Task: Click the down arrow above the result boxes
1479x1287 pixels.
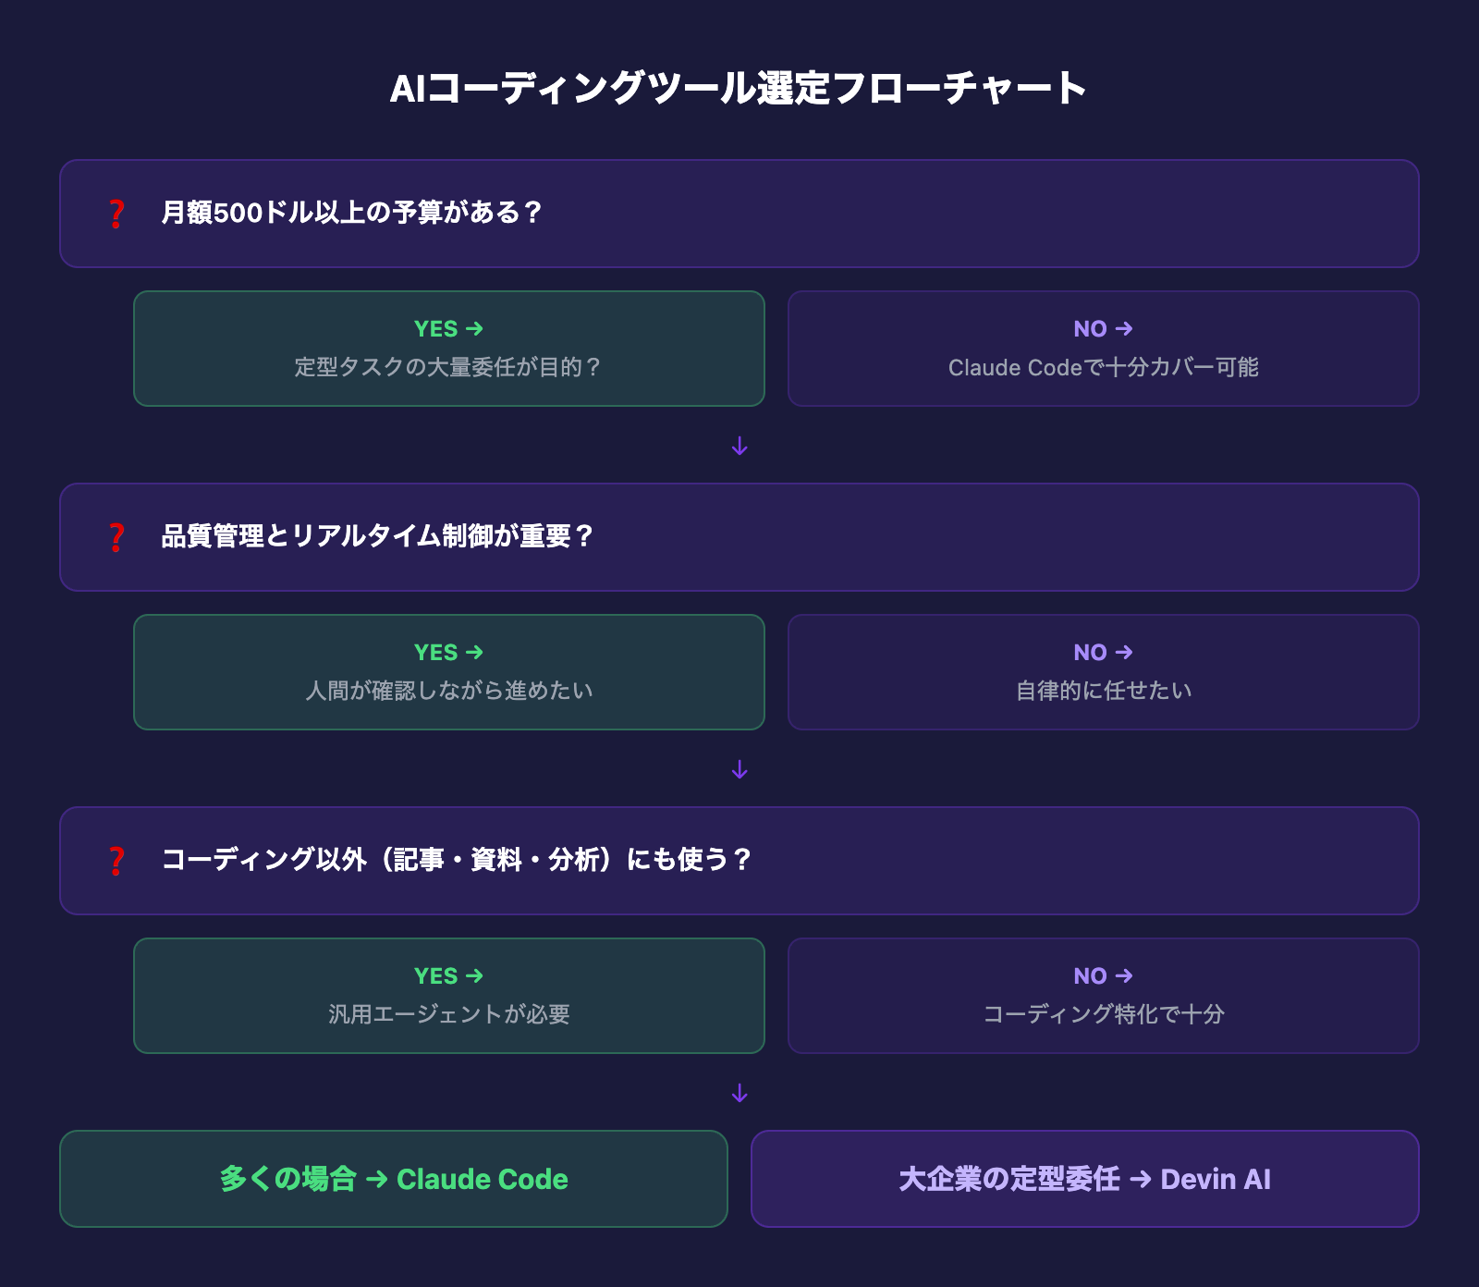Action: coord(739,1094)
